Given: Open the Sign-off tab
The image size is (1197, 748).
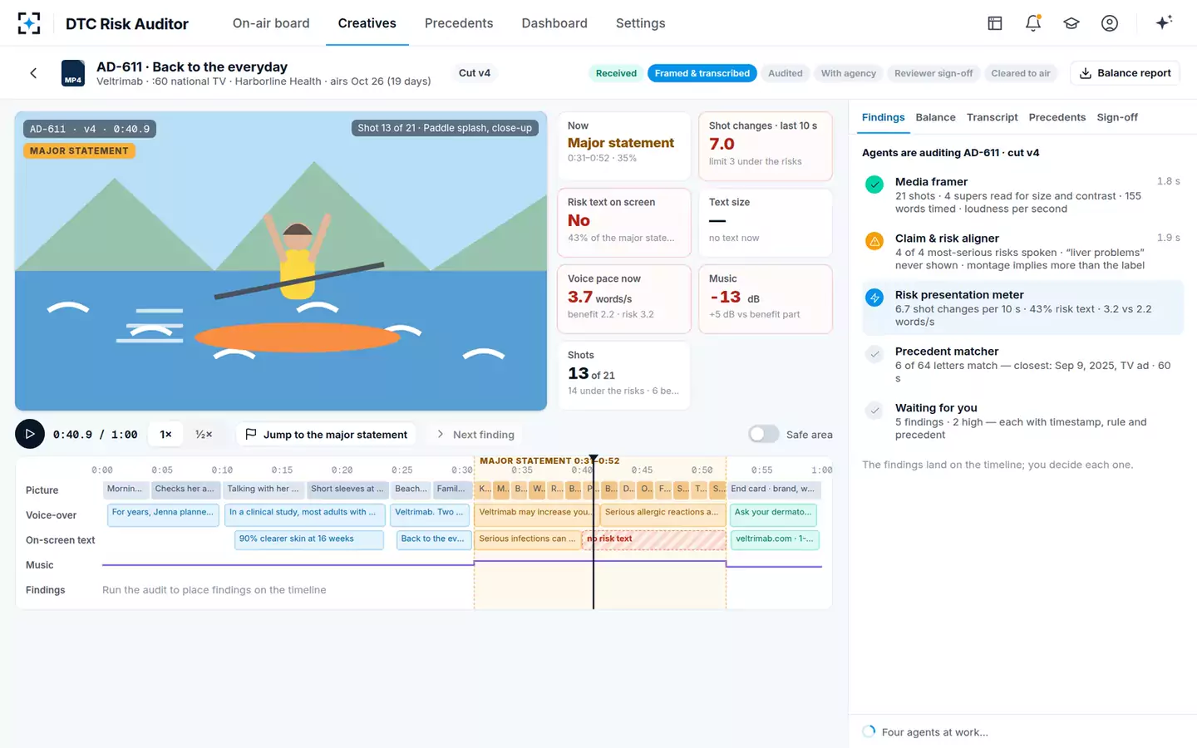Looking at the screenshot, I should (x=1117, y=117).
